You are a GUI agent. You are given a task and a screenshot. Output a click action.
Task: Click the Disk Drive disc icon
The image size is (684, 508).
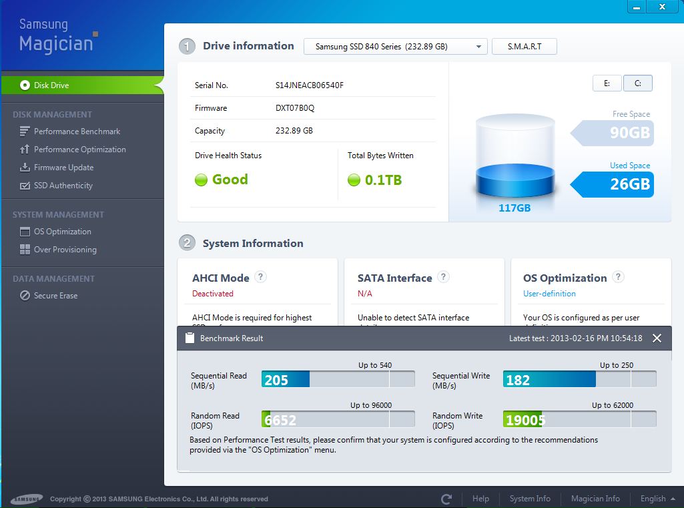pos(25,85)
